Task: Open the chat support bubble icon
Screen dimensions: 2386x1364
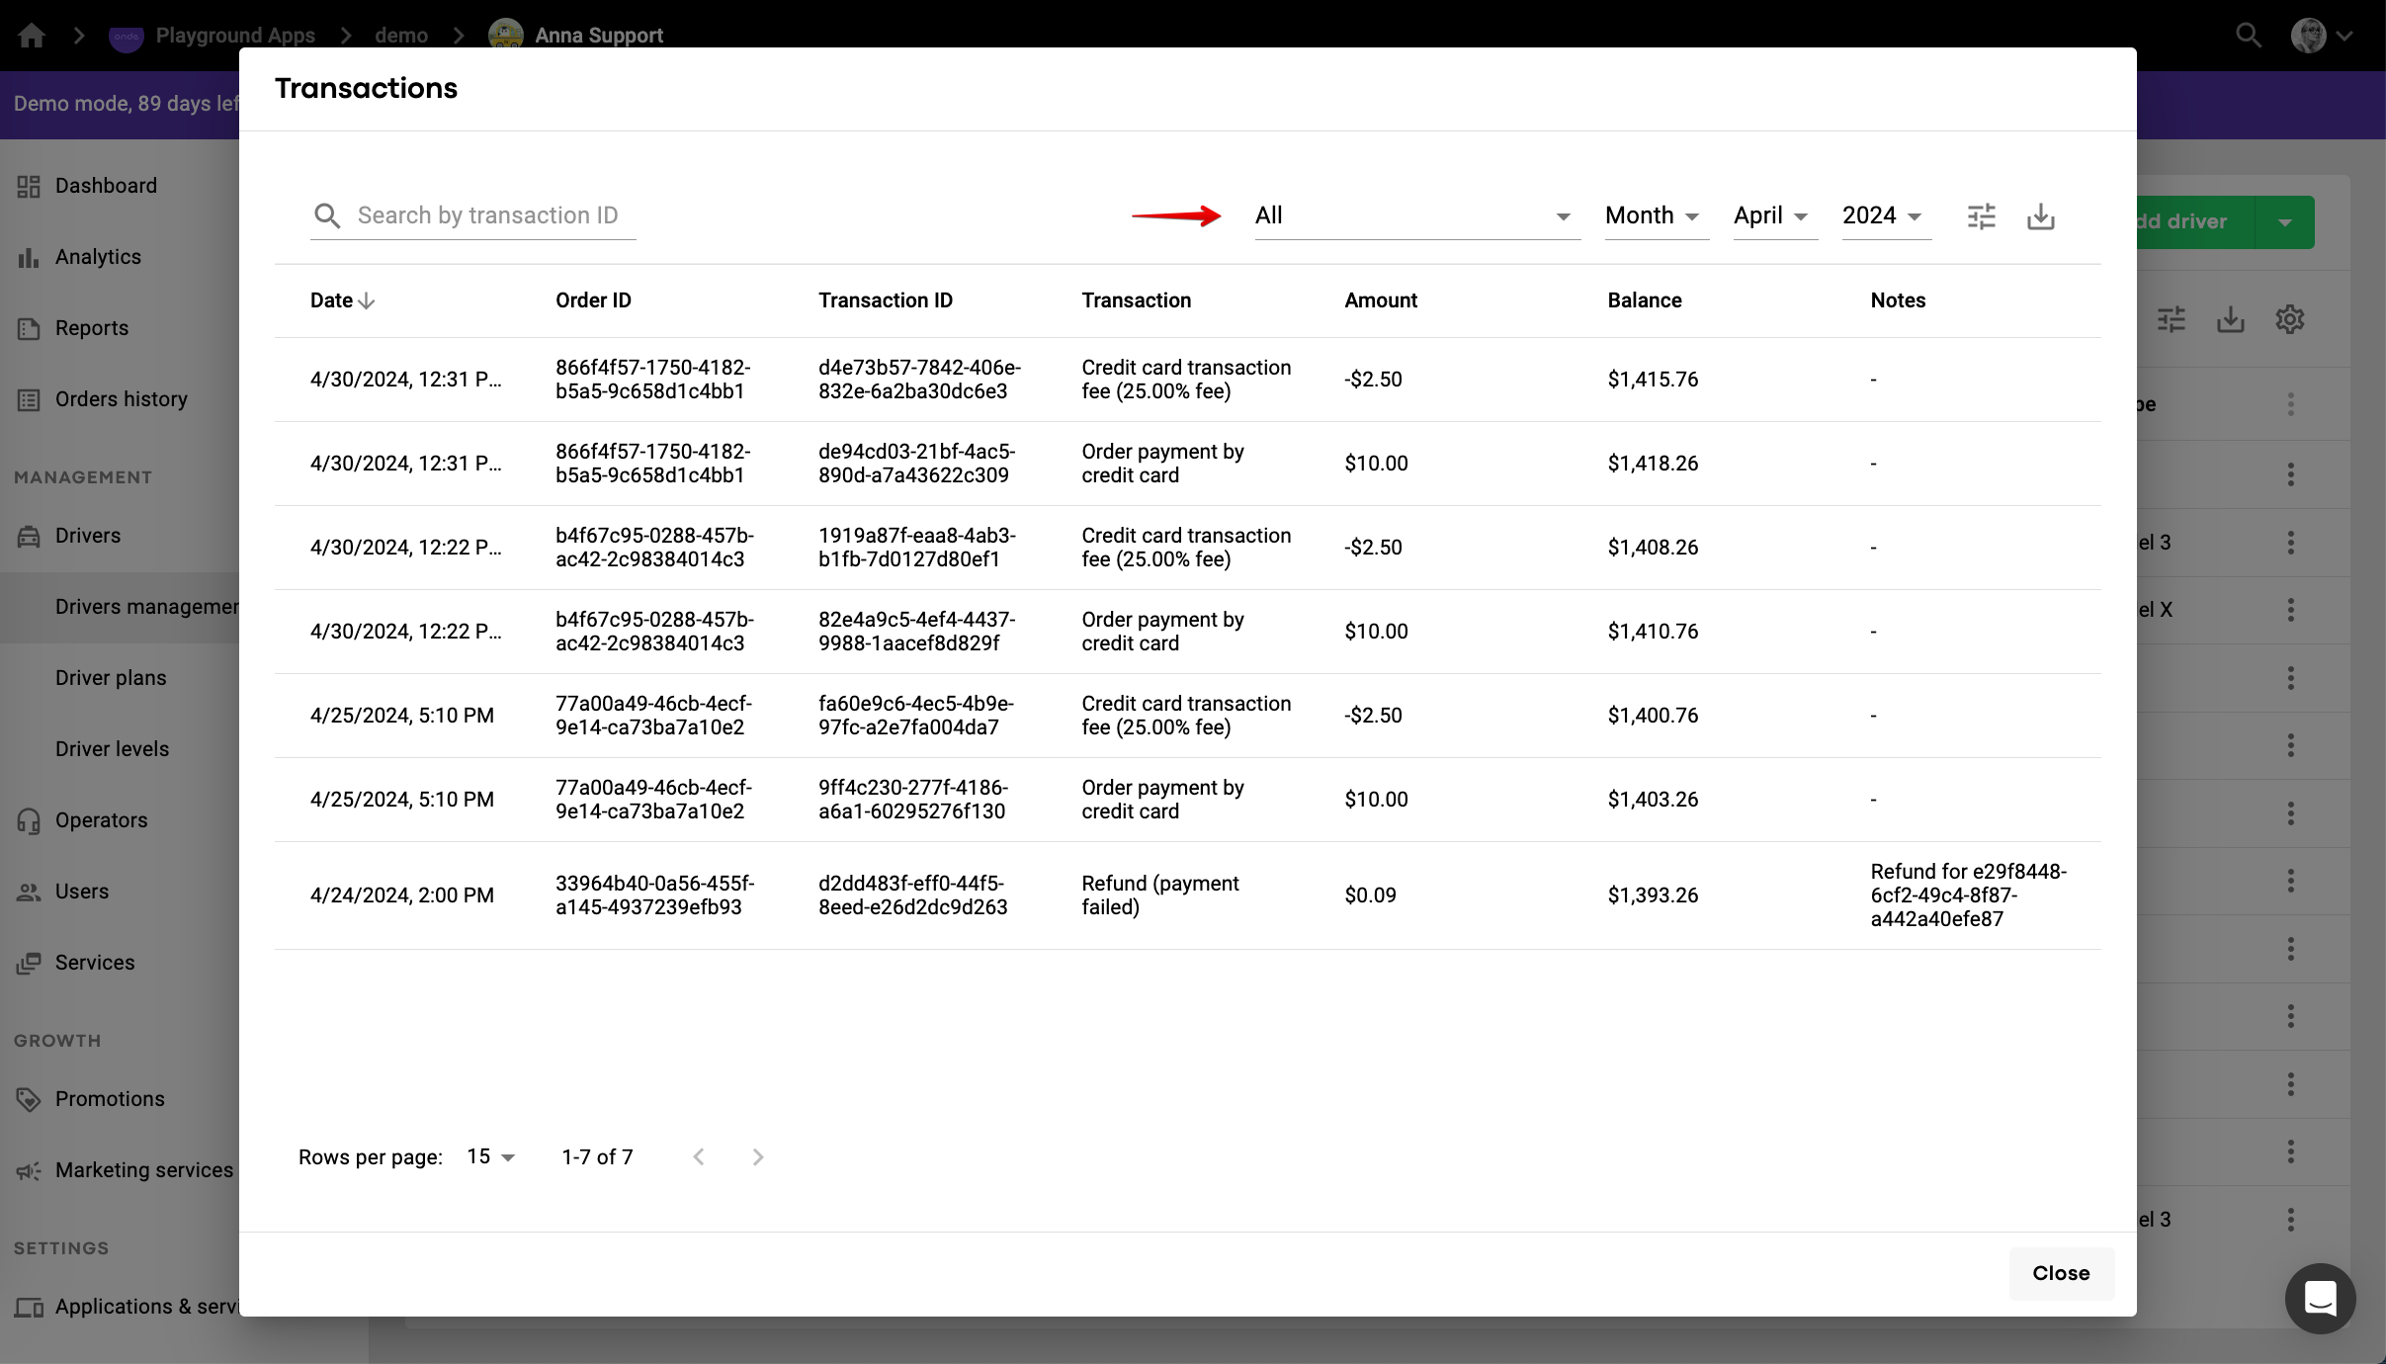Action: (2319, 1298)
